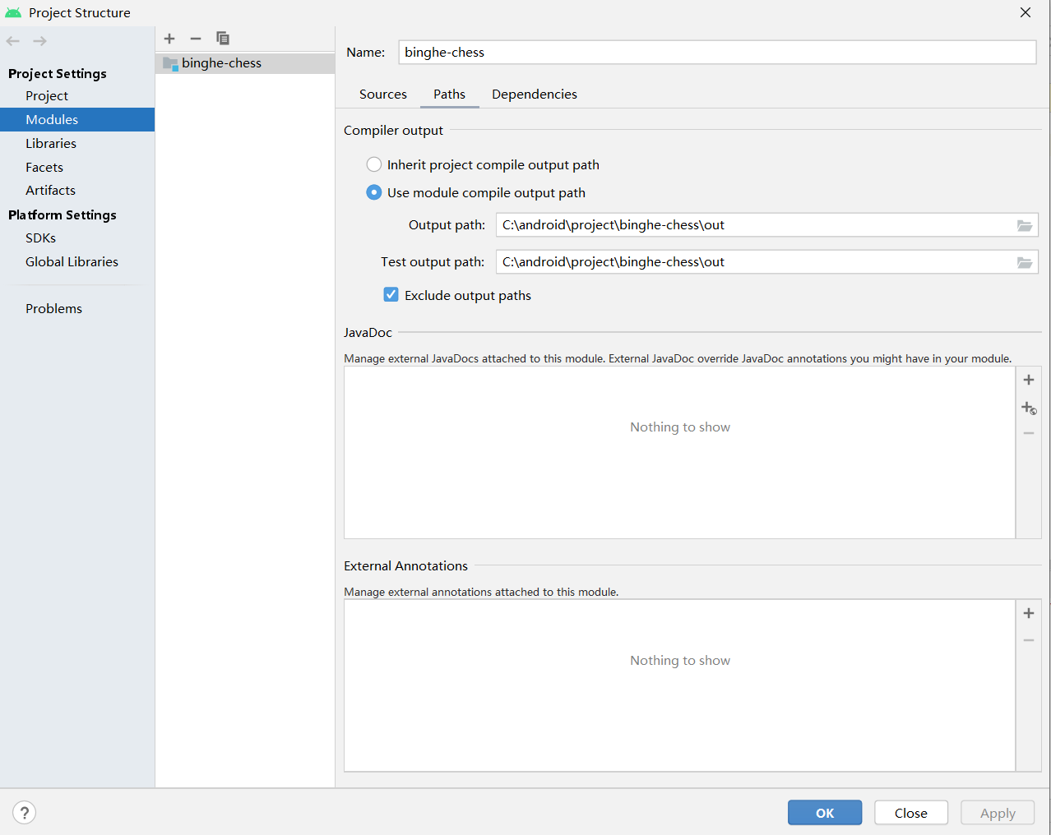
Task: Click the back navigation arrow
Action: coord(13,41)
